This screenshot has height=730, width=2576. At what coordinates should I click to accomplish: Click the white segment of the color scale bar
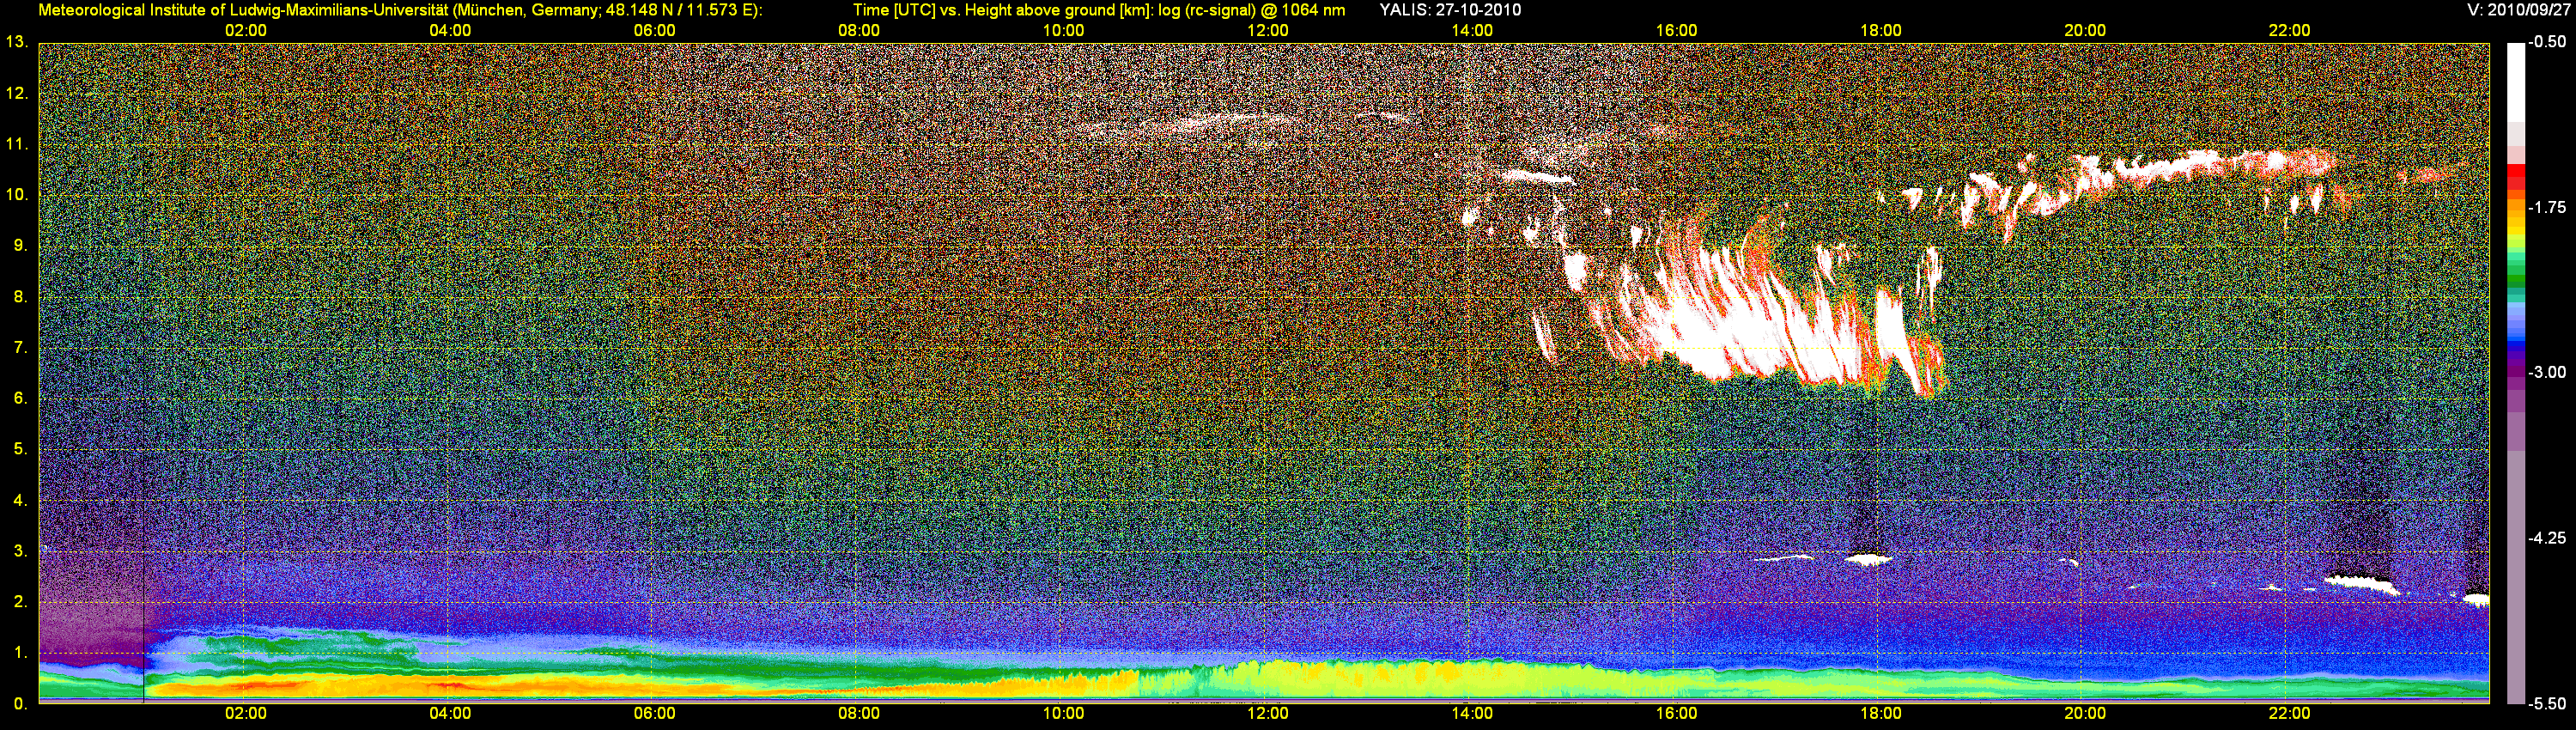coord(2516,82)
